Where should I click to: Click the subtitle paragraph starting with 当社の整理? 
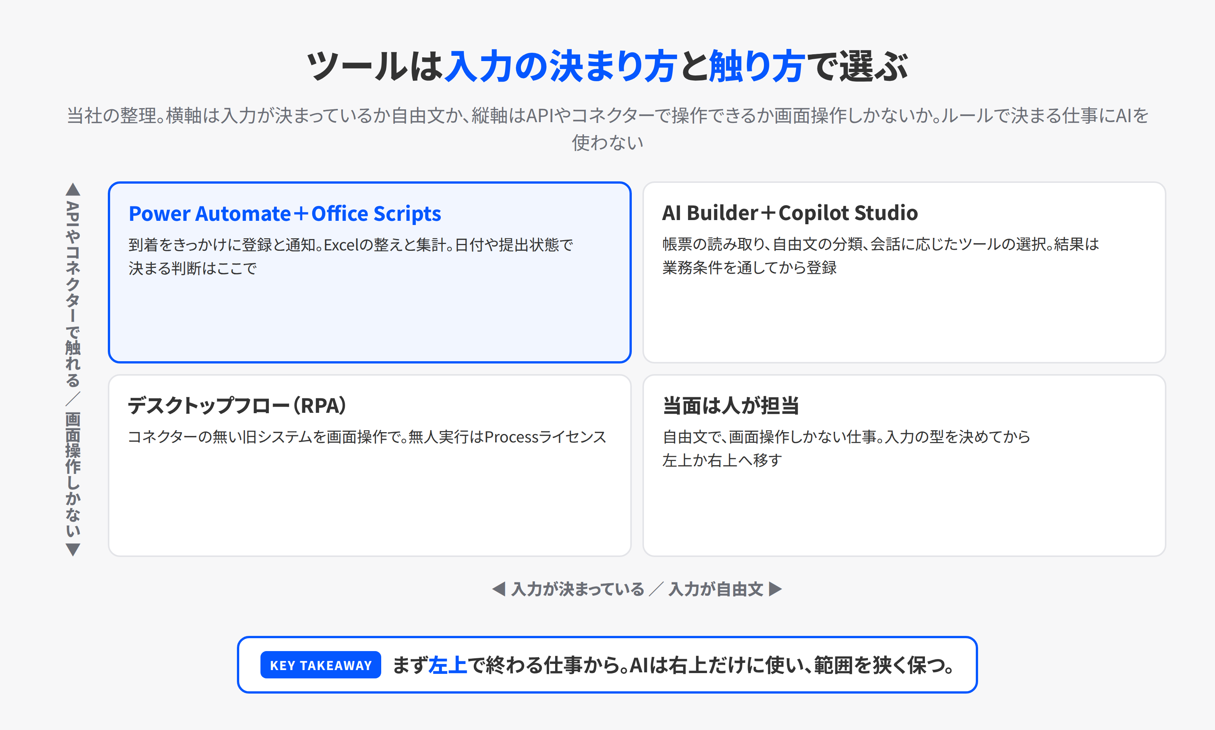coord(607,129)
